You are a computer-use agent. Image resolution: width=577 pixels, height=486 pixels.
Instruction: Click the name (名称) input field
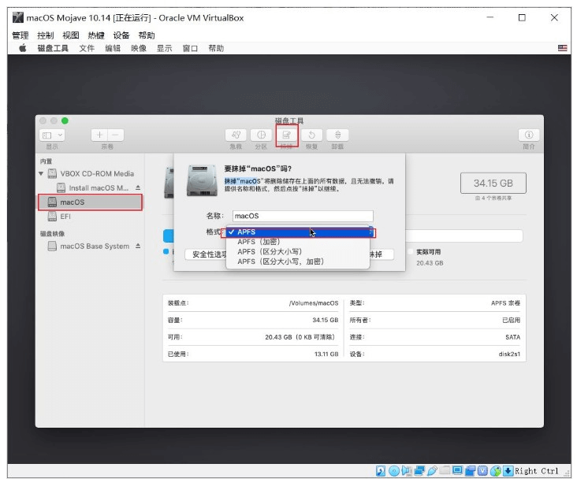303,216
